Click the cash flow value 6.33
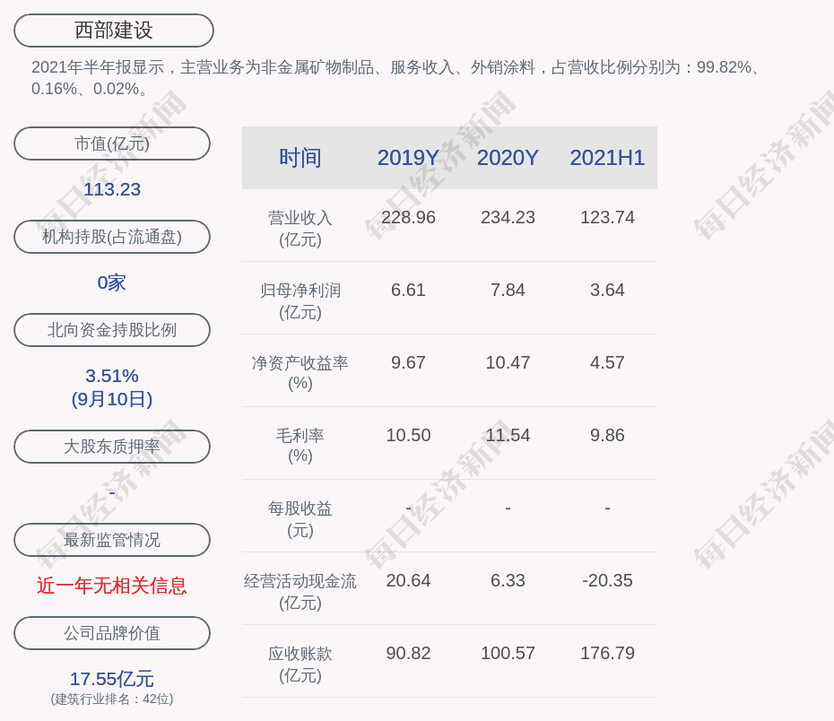 [x=508, y=580]
